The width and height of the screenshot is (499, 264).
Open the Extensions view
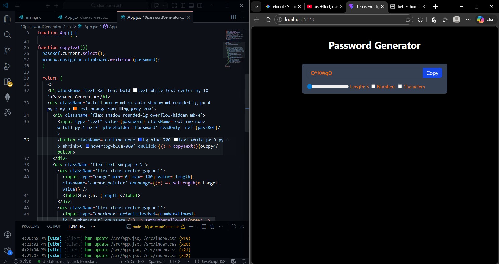click(x=8, y=82)
